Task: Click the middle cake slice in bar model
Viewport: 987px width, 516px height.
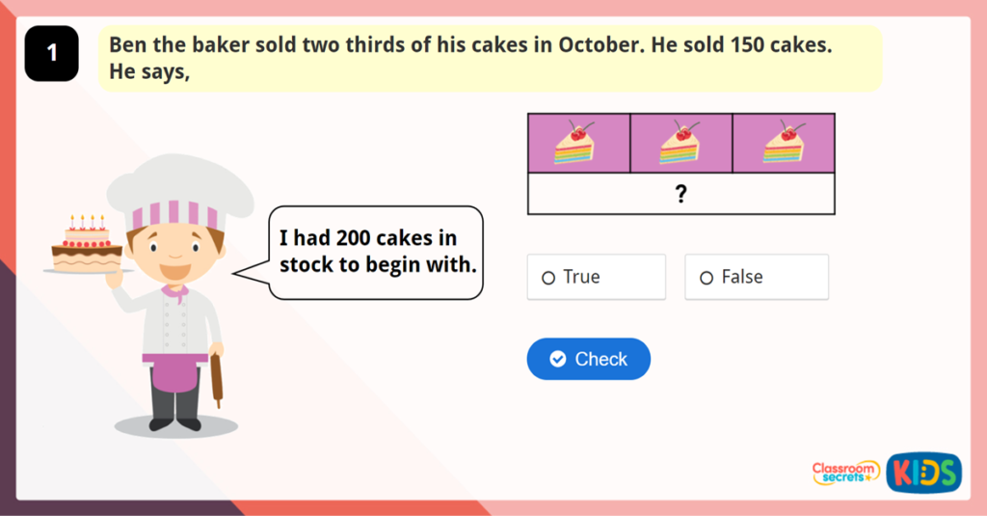Action: (x=680, y=143)
